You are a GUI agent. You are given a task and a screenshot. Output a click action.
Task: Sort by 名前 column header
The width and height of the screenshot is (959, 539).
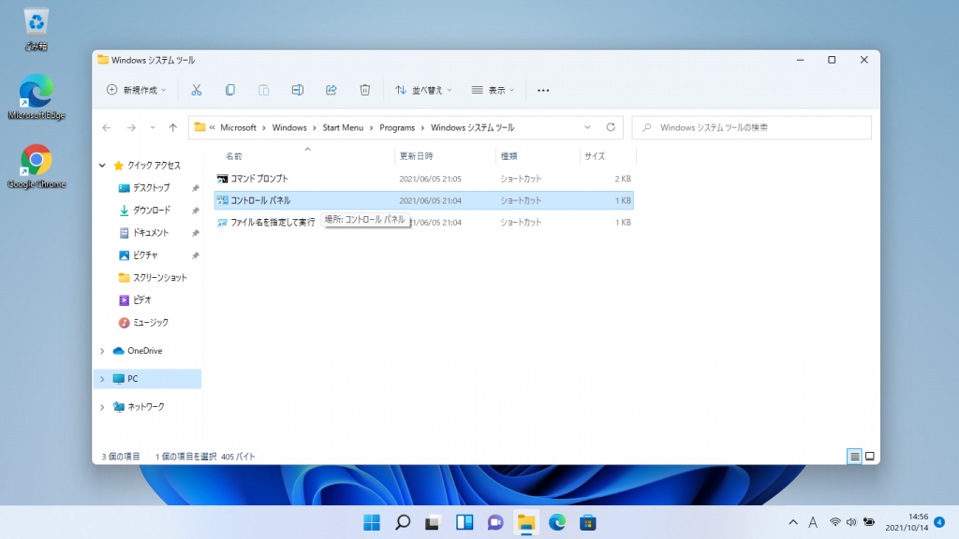click(x=233, y=156)
